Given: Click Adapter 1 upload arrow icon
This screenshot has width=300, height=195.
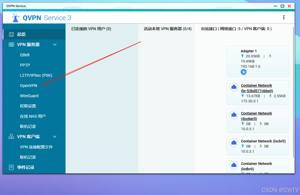Looking at the screenshot, I should [x=242, y=56].
